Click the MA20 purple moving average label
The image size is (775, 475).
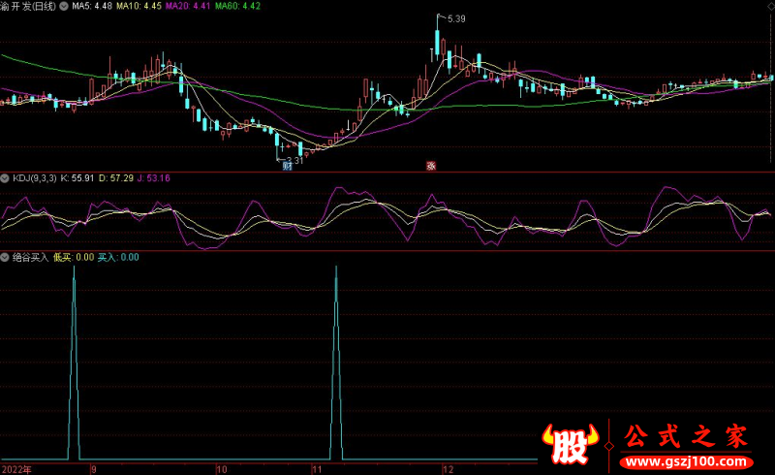click(x=189, y=6)
